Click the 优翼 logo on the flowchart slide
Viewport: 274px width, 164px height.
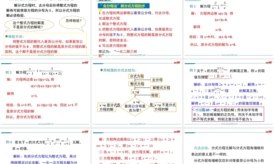177,63
